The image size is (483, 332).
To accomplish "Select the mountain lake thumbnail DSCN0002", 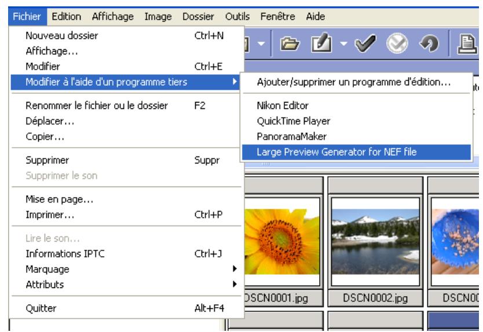I will pos(375,242).
